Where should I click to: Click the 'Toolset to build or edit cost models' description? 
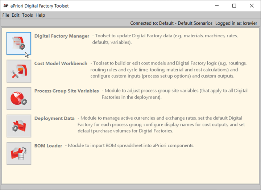coord(169,70)
